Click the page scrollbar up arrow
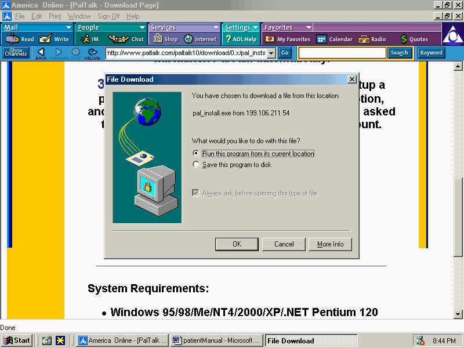The height and width of the screenshot is (348, 464). click(458, 66)
